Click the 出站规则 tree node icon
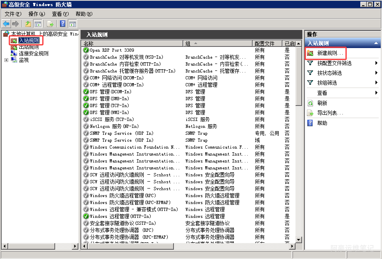This screenshot has width=382, height=259. click(14, 47)
